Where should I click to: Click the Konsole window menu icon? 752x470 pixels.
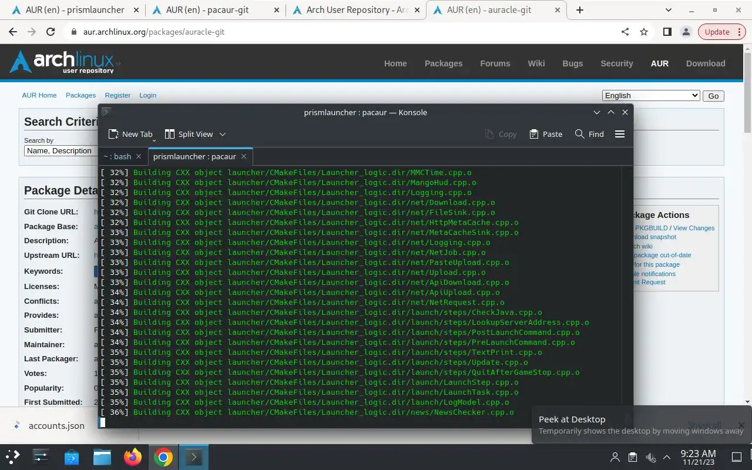[x=106, y=112]
